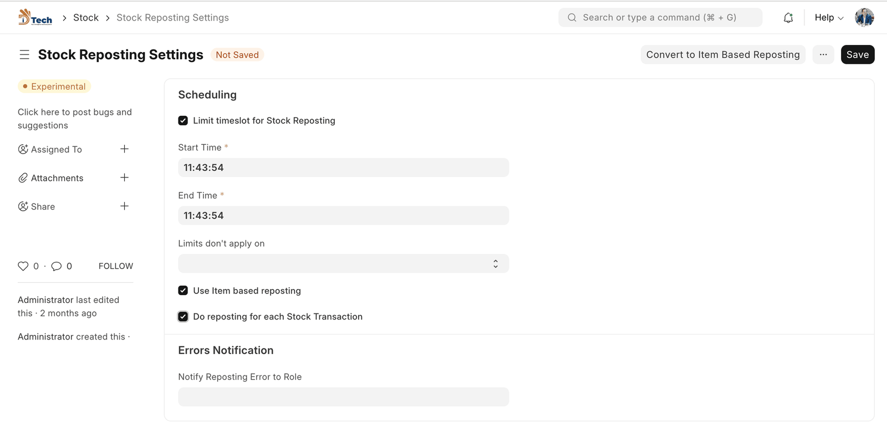Expand the Help dropdown menu

click(828, 18)
